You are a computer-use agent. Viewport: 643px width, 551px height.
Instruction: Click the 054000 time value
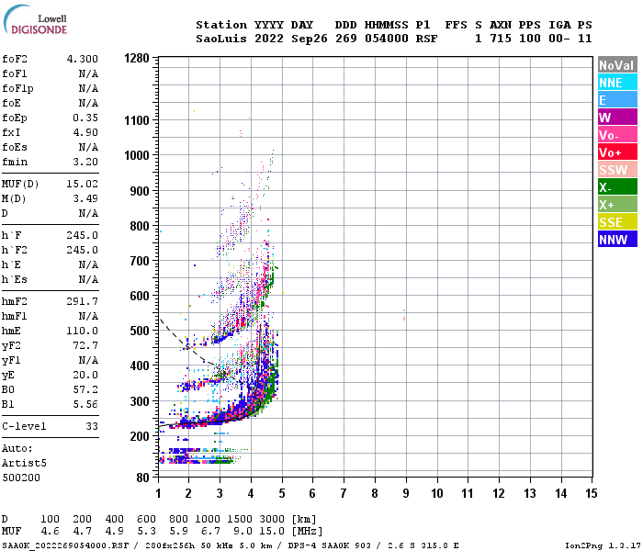(x=387, y=39)
